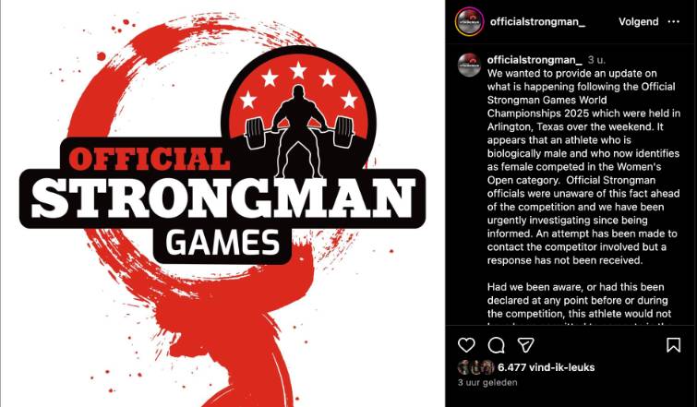Click the third liker avatar
The image size is (697, 407).
coord(488,367)
